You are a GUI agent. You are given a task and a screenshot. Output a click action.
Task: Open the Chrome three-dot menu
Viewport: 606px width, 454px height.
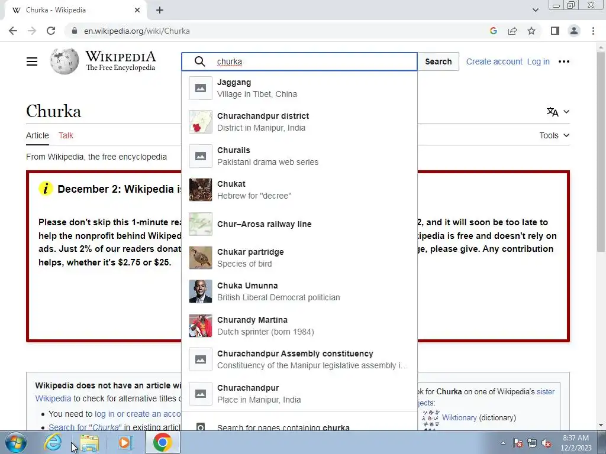(x=593, y=31)
